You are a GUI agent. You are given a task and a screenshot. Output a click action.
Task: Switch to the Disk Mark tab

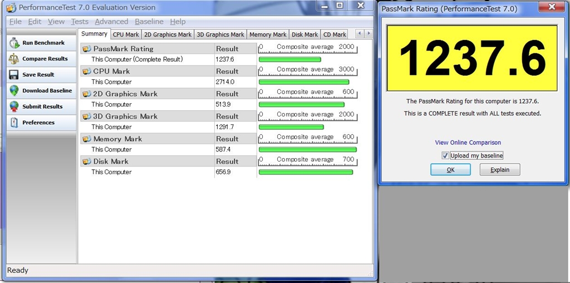(304, 34)
